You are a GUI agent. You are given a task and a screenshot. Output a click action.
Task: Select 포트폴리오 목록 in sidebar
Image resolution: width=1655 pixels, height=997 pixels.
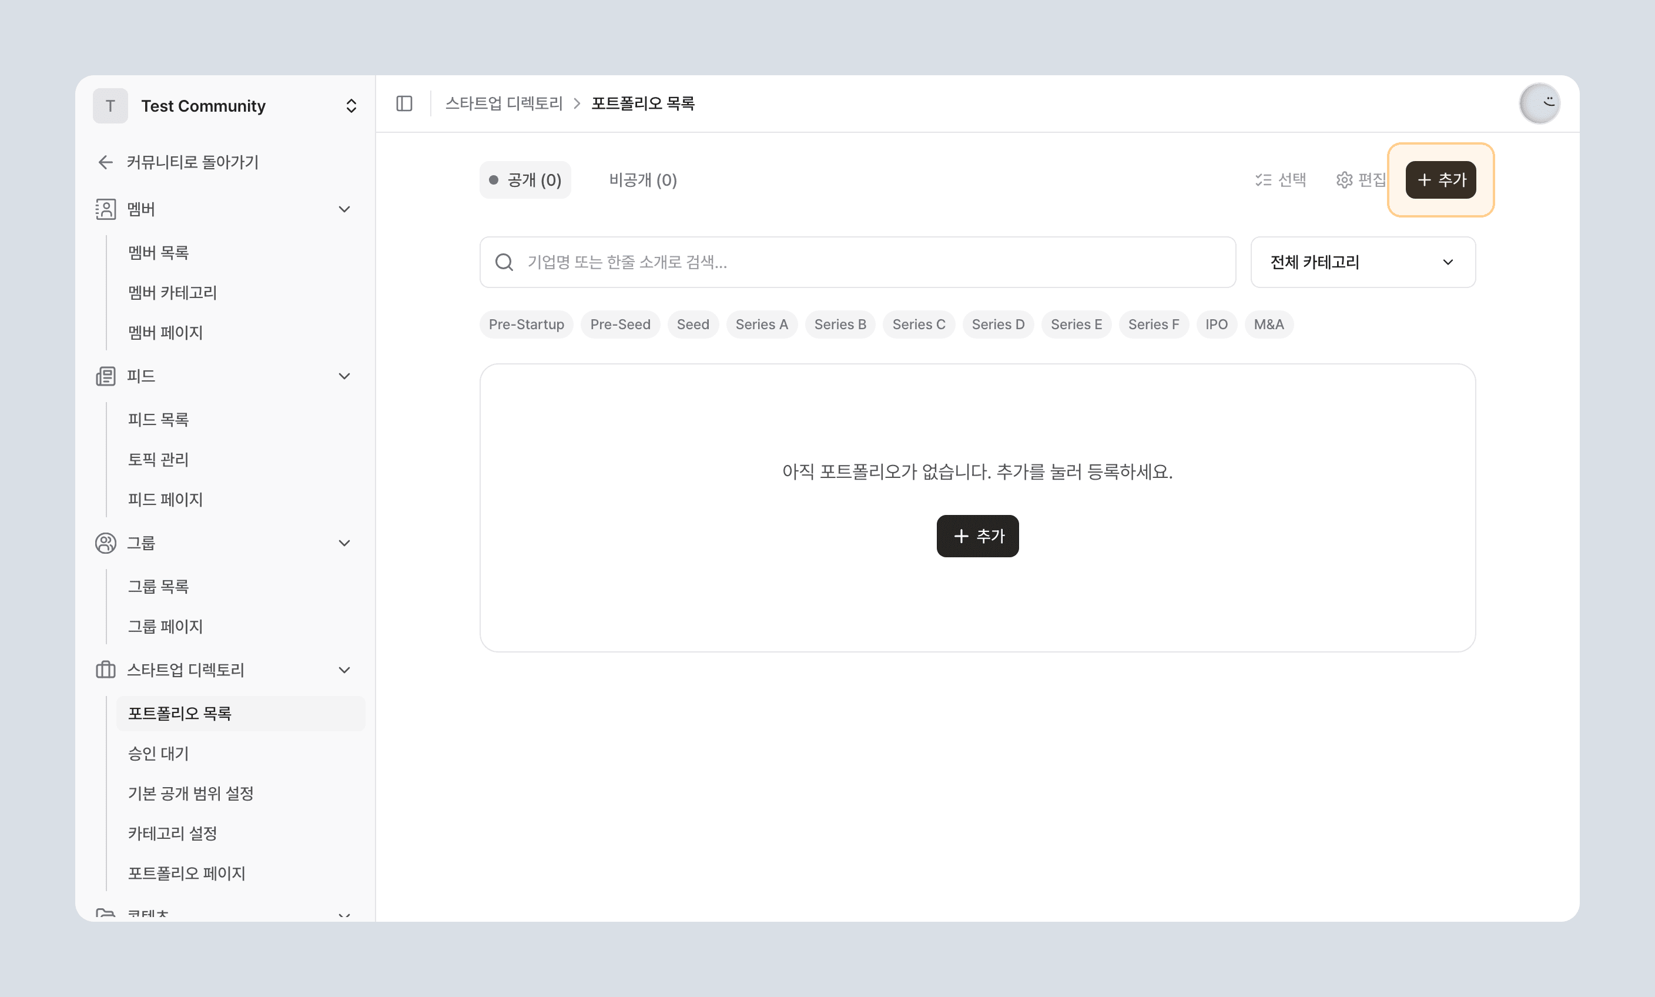pyautogui.click(x=240, y=714)
